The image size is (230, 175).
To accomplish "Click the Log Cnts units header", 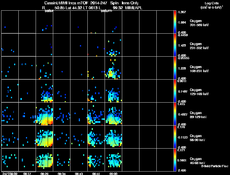I will click(212, 5).
